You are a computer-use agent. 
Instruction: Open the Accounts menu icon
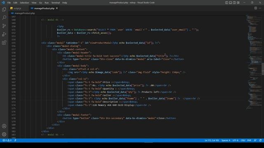[4, 126]
